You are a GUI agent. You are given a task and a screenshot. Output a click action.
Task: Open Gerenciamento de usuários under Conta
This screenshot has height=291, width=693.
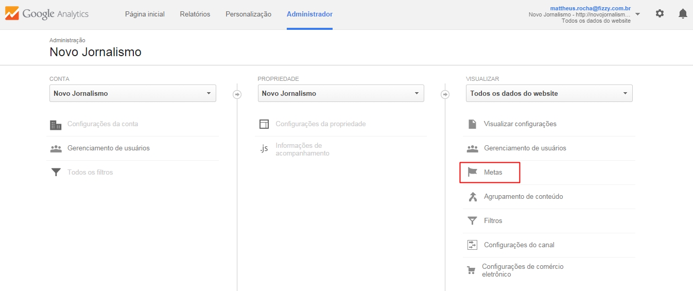108,148
